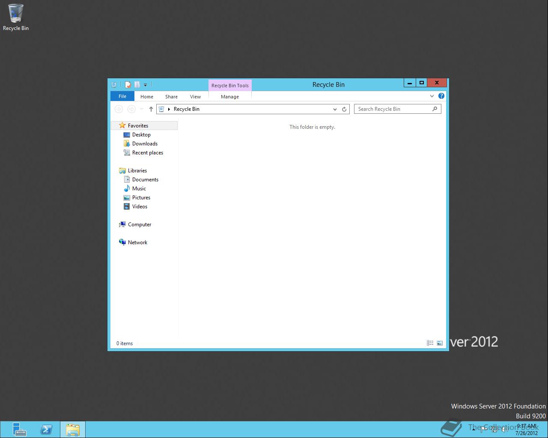
Task: Expand the address bar breadcrumb arrow before Recycle Bin
Action: click(x=169, y=109)
